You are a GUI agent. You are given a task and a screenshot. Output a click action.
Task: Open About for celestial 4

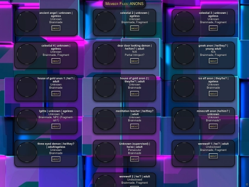click(56, 61)
